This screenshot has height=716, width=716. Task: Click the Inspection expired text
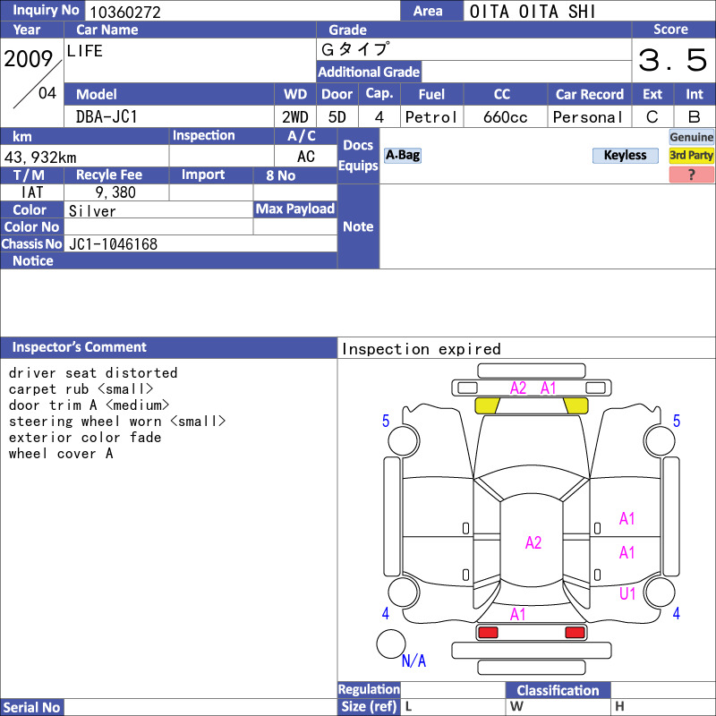click(421, 349)
